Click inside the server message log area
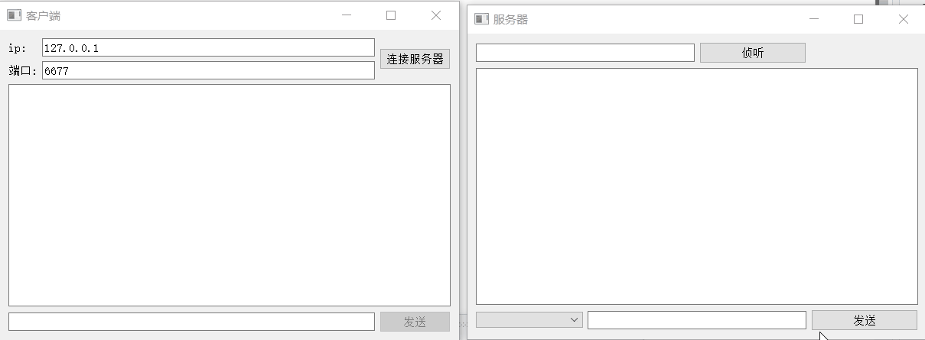The image size is (925, 340). [x=697, y=186]
